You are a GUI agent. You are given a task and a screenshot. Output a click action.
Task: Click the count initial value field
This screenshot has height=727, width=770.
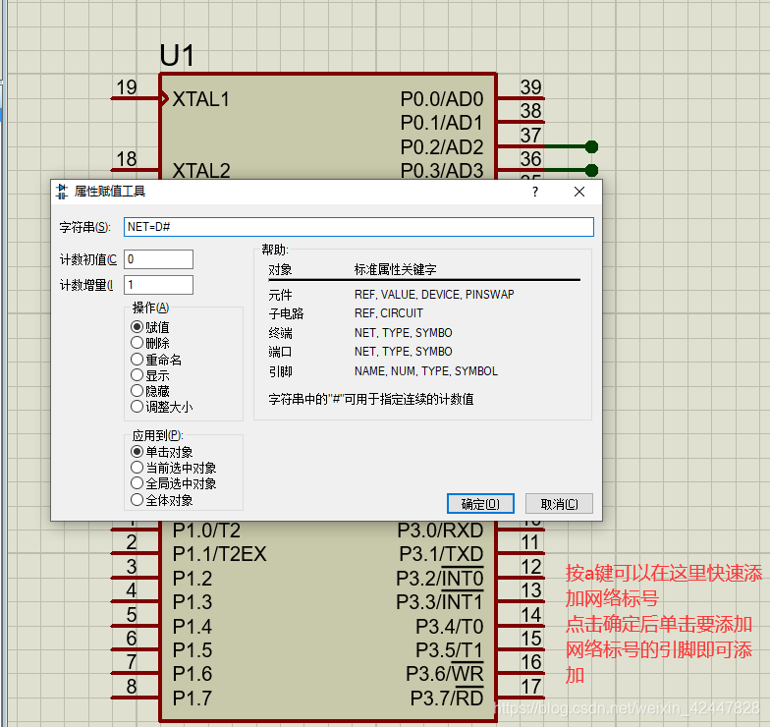coord(159,259)
